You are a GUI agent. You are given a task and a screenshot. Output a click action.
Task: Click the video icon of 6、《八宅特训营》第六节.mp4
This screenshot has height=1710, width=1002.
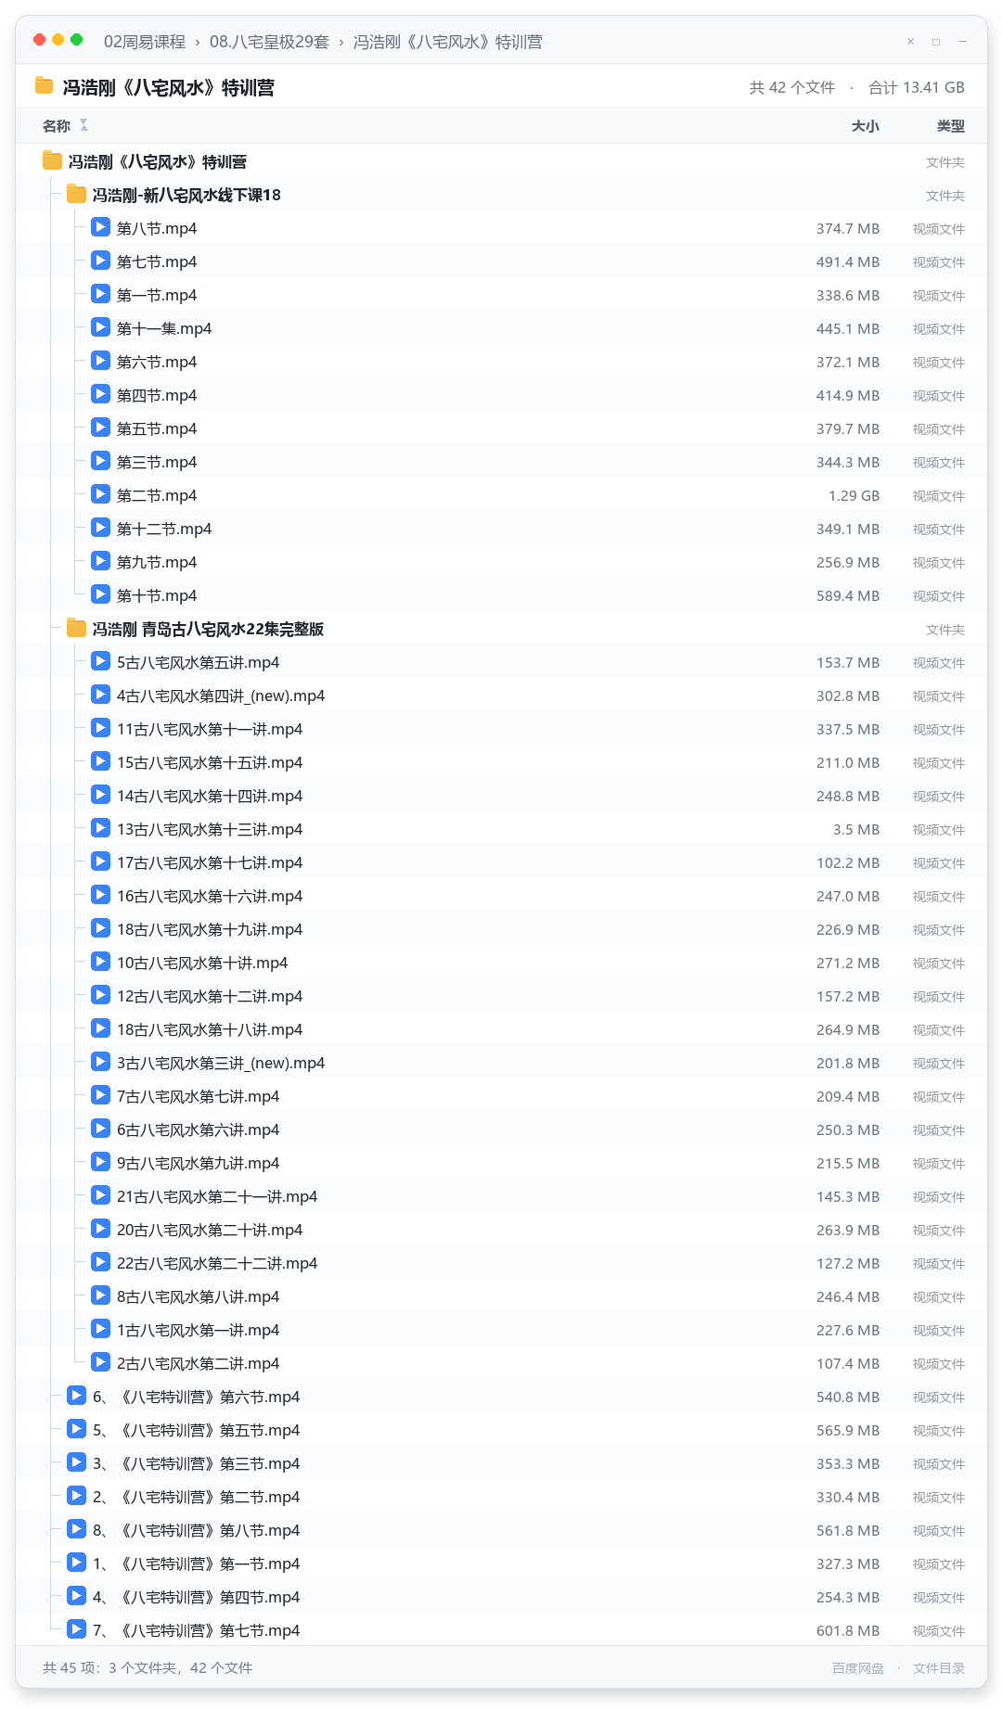(77, 1396)
